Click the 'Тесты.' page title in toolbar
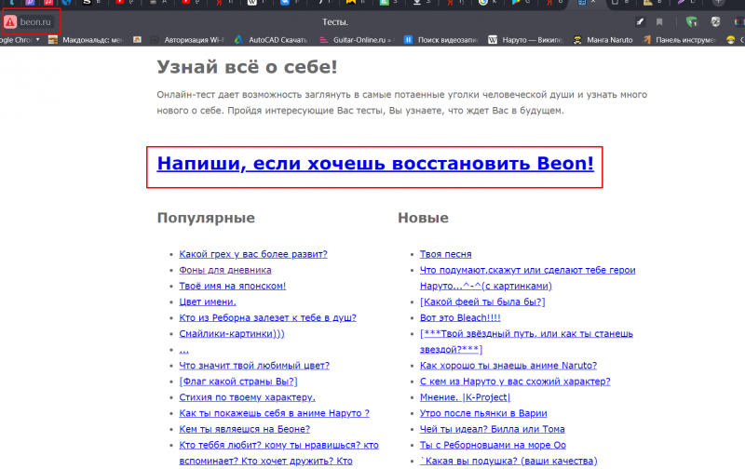Screen dimensions: 745x469 pyautogui.click(x=335, y=21)
